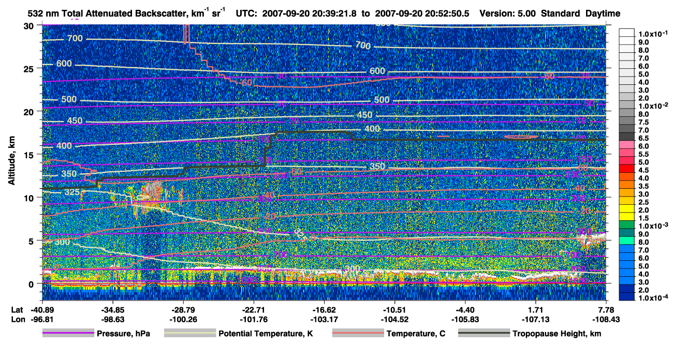The width and height of the screenshot is (673, 345).
Task: Click latitude value '-28.79'
Action: pyautogui.click(x=183, y=309)
